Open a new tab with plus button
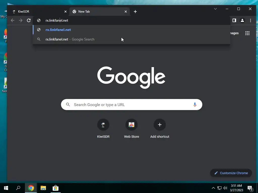This screenshot has height=193, width=258. tap(135, 12)
